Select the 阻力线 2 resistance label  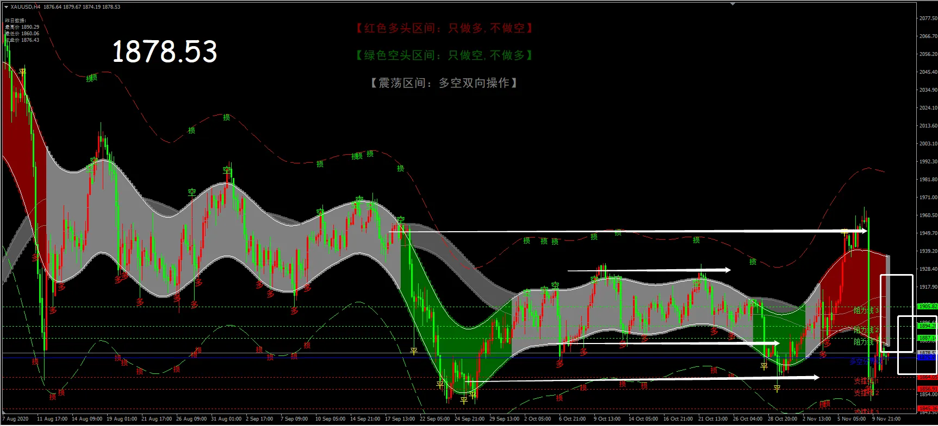tap(866, 330)
